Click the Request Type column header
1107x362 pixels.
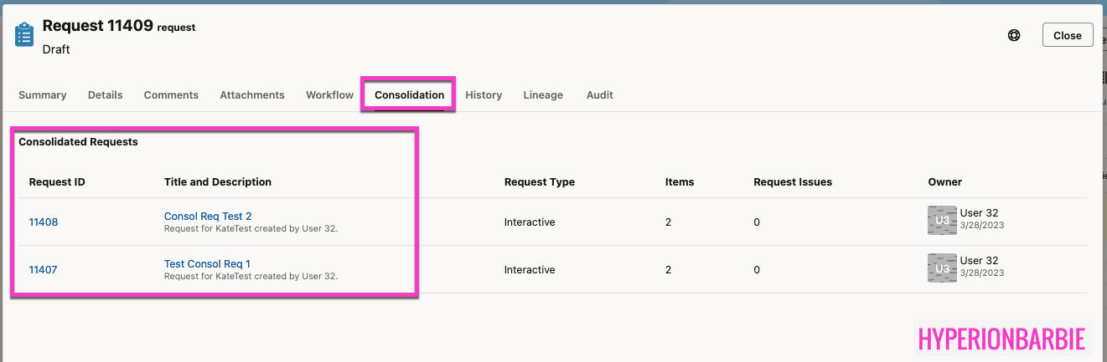pyautogui.click(x=539, y=182)
